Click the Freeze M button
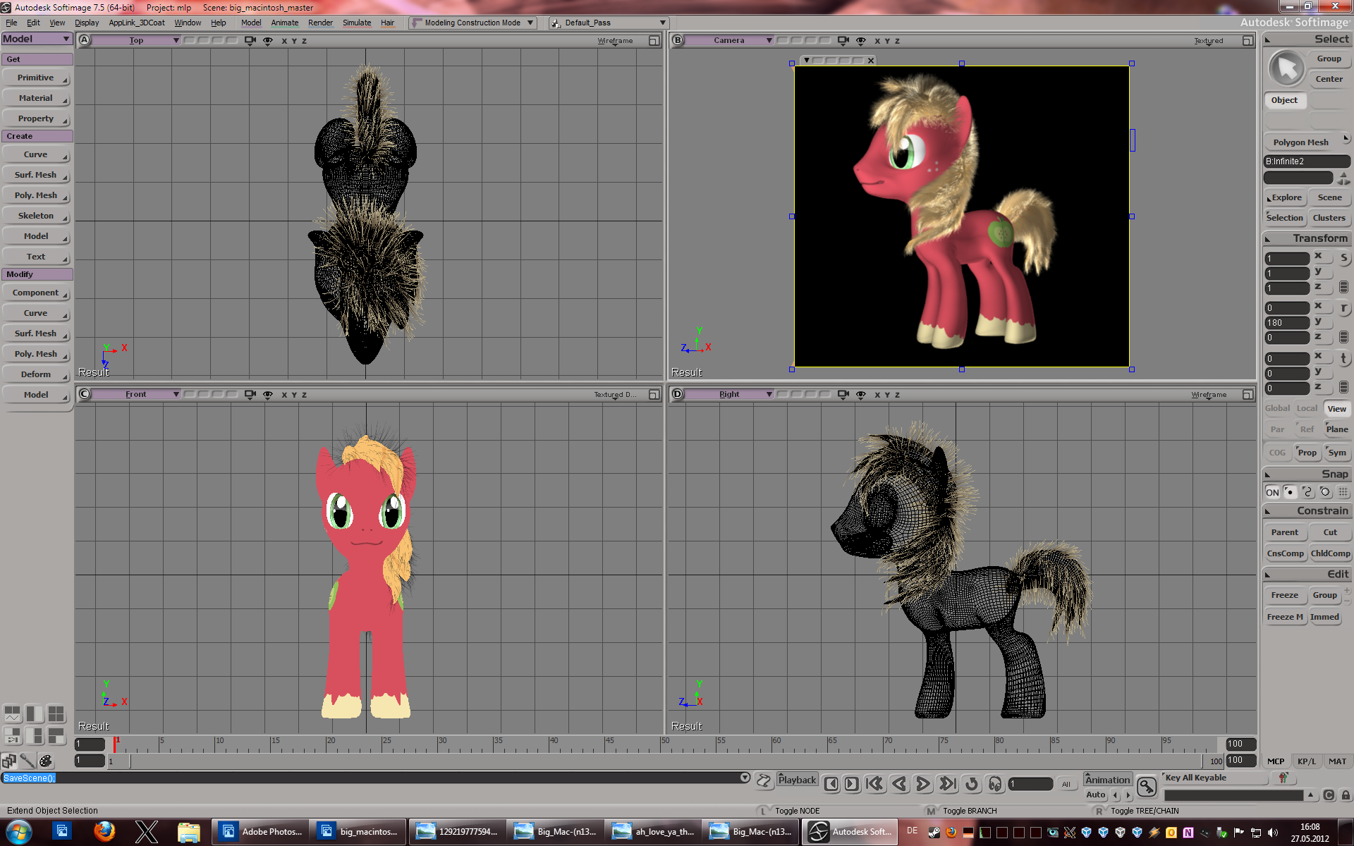 (1284, 617)
